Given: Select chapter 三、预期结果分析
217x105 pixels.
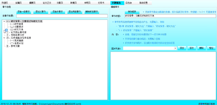Looking at the screenshot, I should tap(15, 35).
